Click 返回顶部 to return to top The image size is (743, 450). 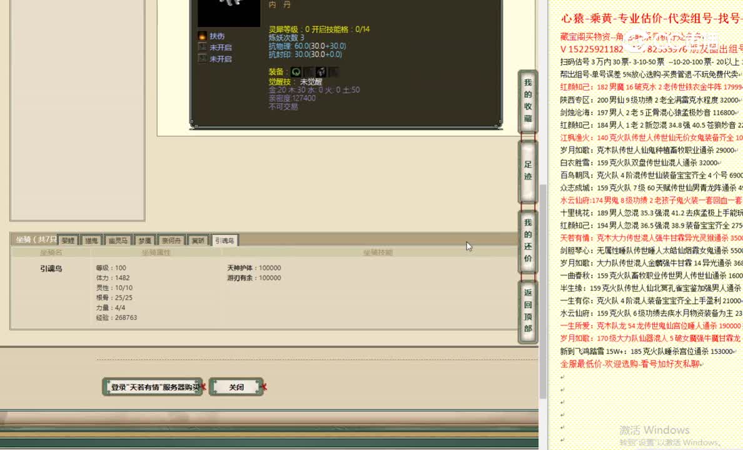point(528,311)
